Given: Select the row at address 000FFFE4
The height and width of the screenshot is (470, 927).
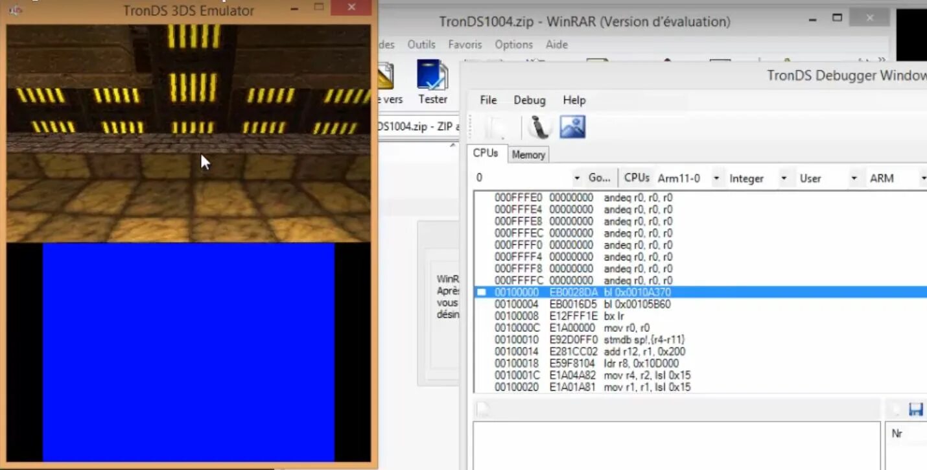Looking at the screenshot, I should [x=701, y=209].
